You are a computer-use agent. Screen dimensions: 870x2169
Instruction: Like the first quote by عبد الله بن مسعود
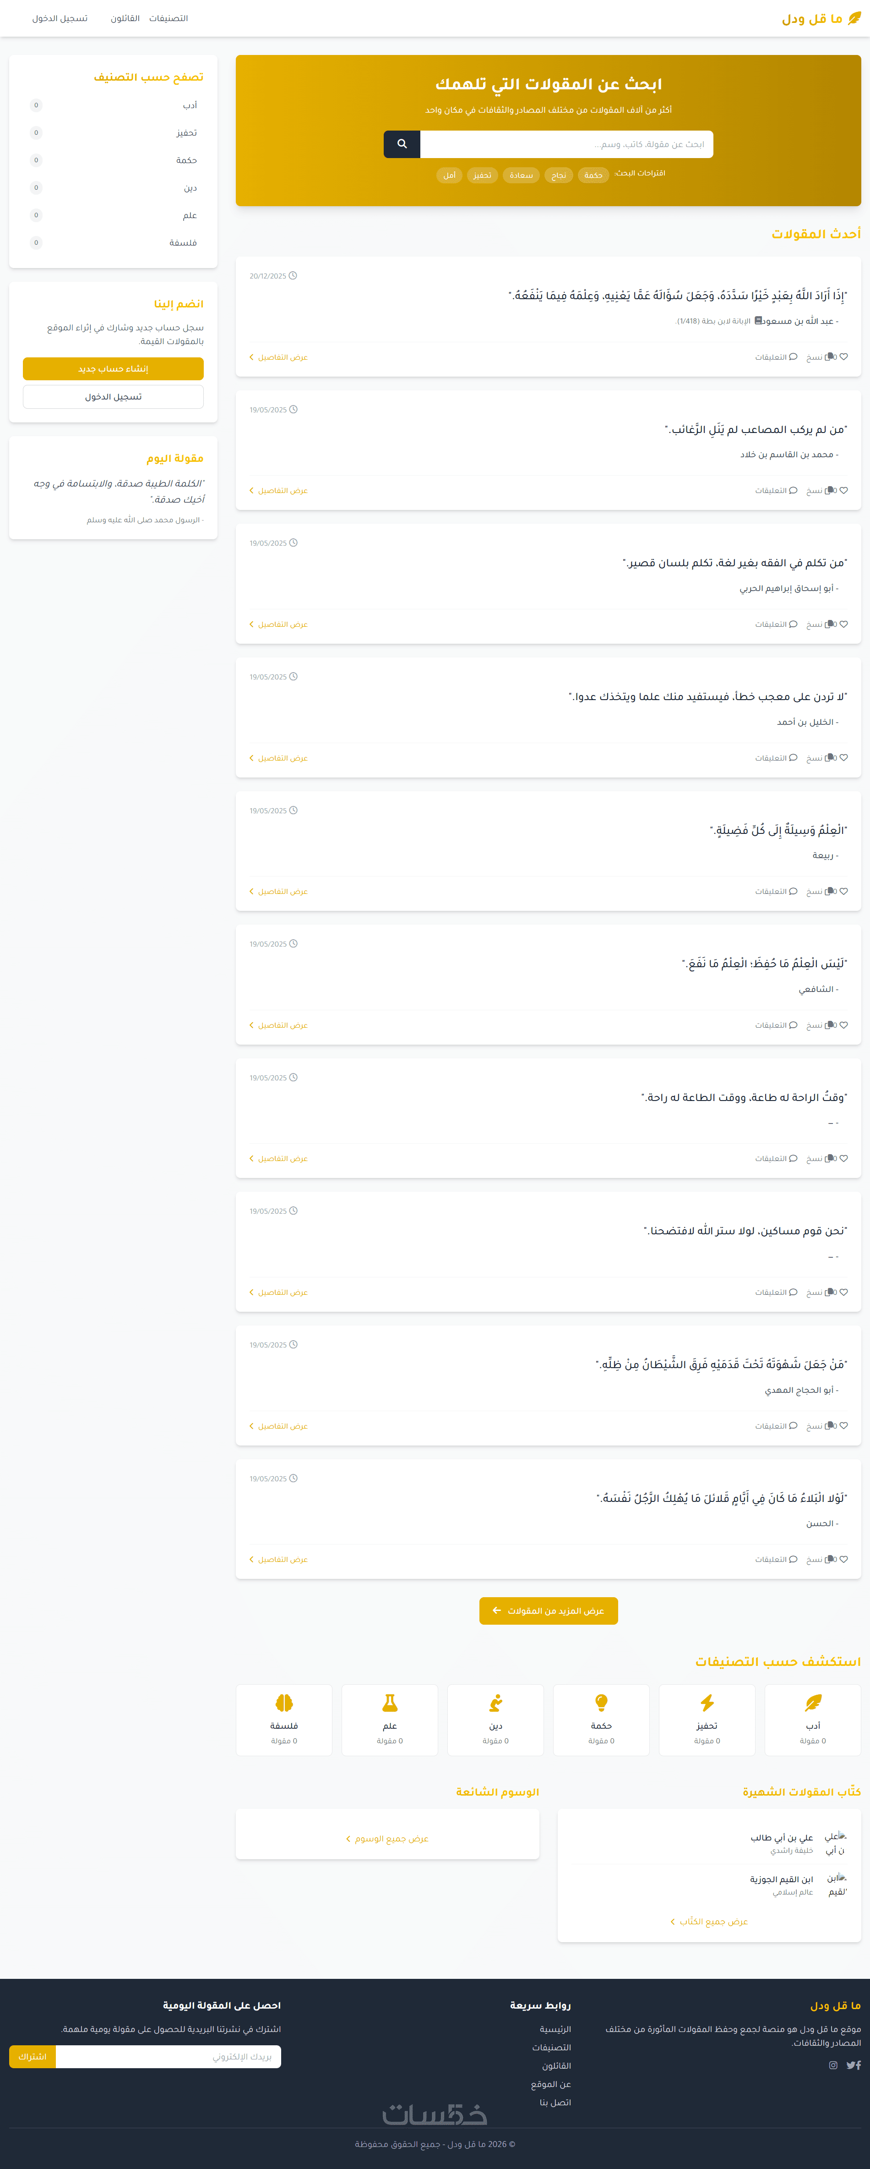[x=843, y=357]
